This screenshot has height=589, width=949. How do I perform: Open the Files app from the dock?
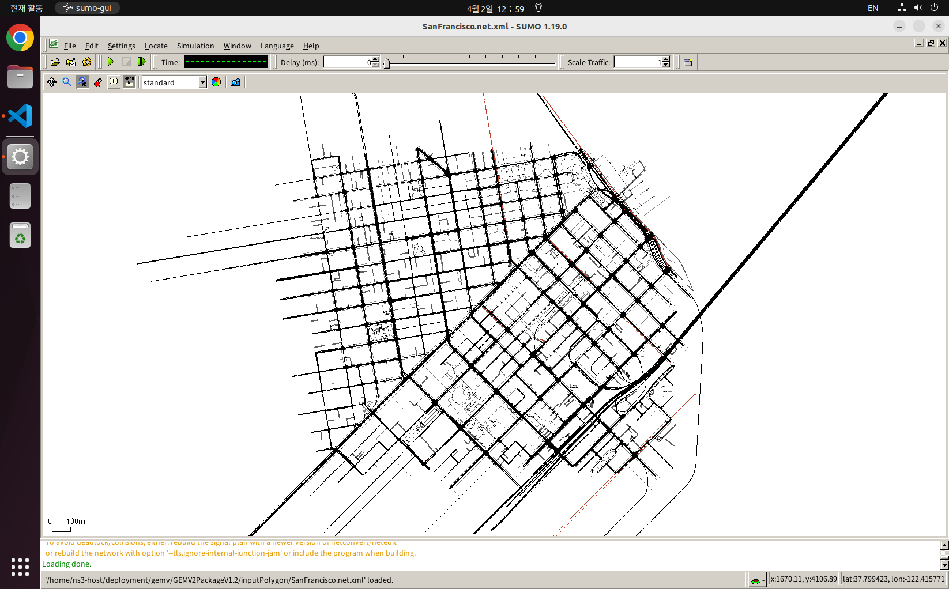tap(20, 77)
